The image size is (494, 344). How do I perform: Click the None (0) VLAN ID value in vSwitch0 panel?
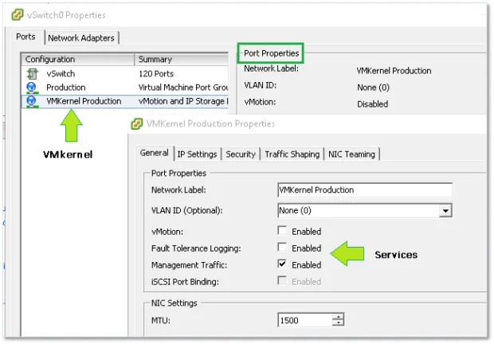tap(374, 88)
